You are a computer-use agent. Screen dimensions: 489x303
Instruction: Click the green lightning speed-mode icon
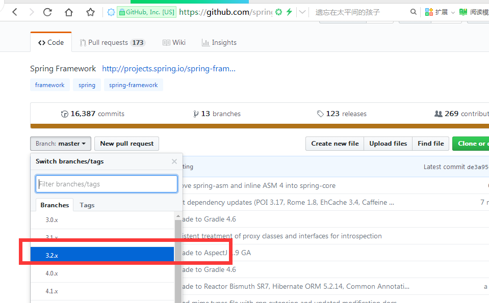point(289,12)
